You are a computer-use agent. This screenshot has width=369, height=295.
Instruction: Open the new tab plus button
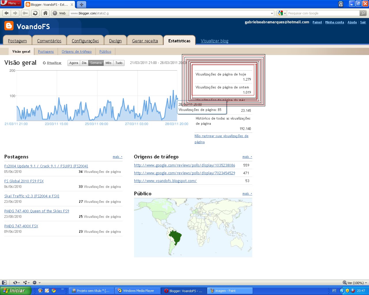[82, 5]
